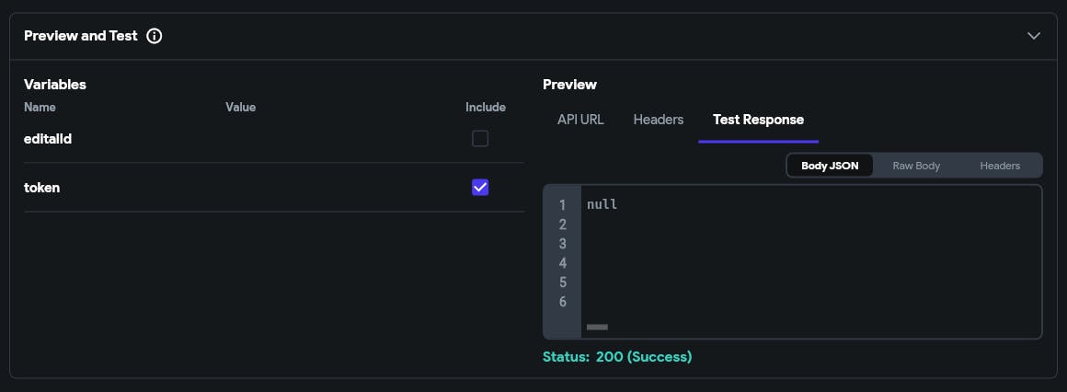Click the Include column header
The height and width of the screenshot is (392, 1067).
(486, 107)
